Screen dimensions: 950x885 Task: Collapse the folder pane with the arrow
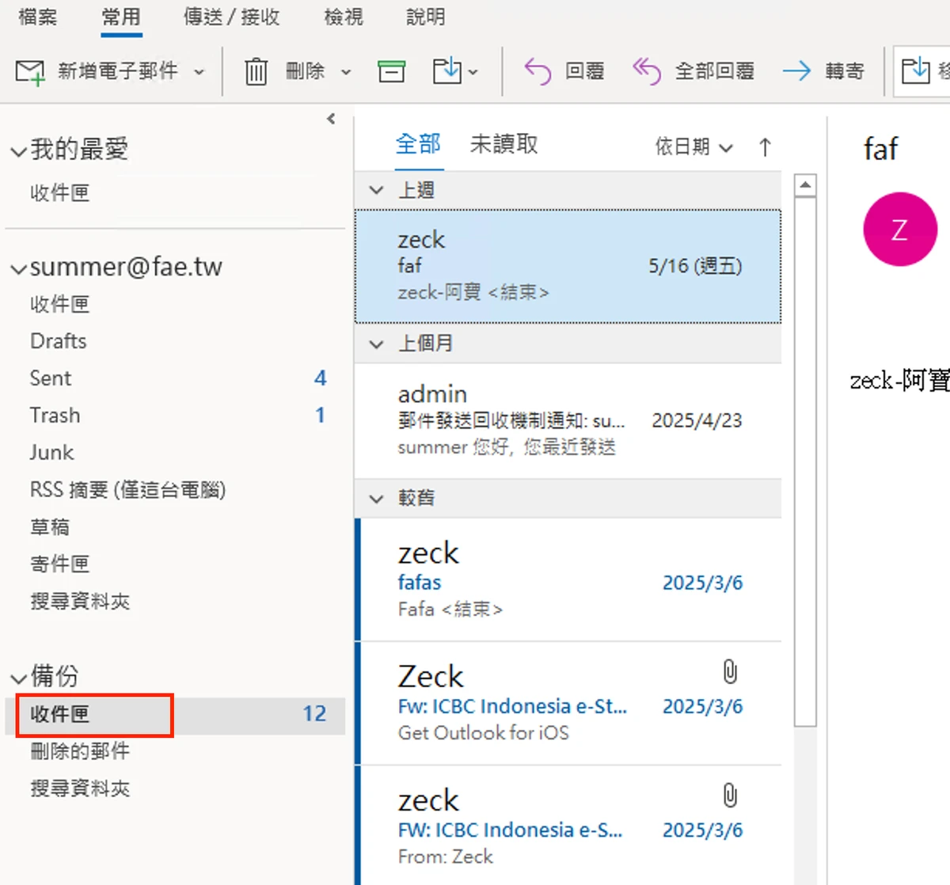[x=331, y=119]
